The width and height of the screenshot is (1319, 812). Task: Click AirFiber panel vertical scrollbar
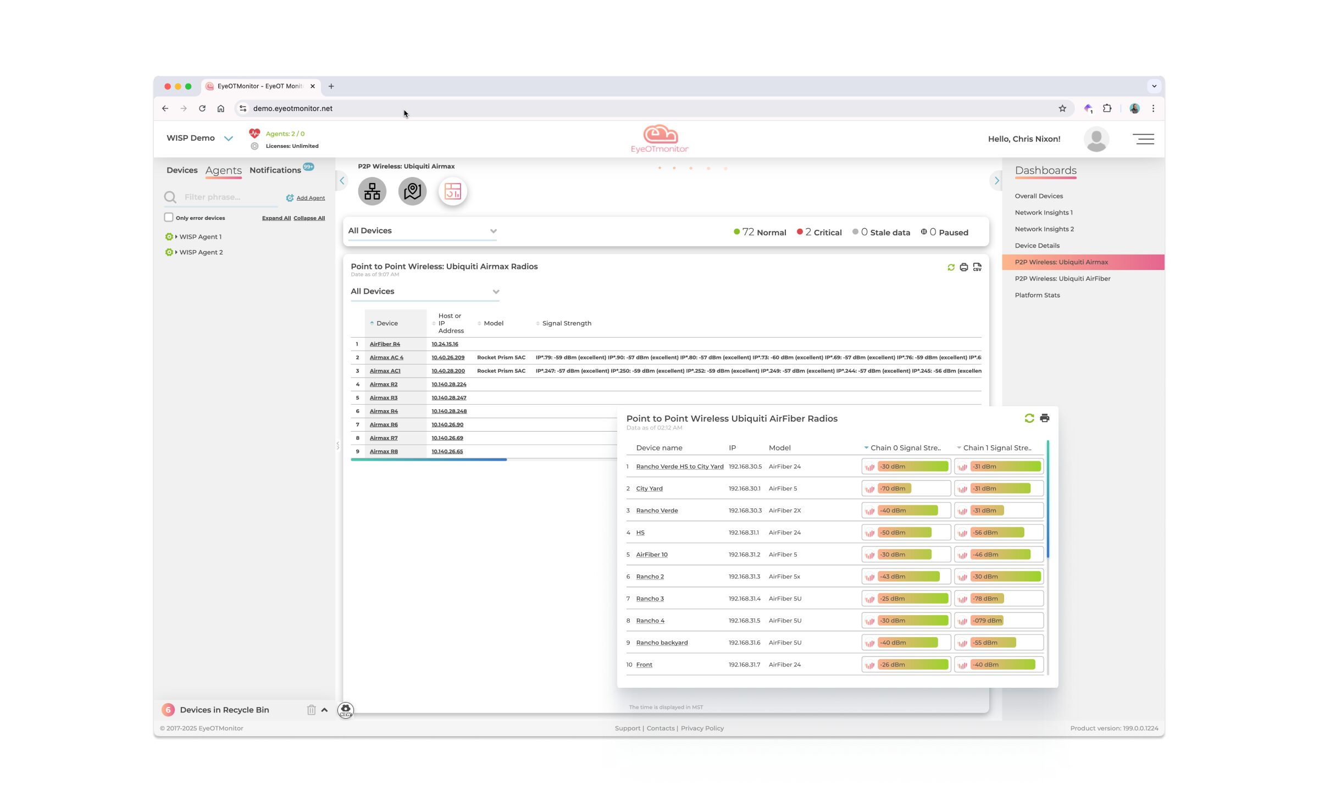[x=1048, y=499]
